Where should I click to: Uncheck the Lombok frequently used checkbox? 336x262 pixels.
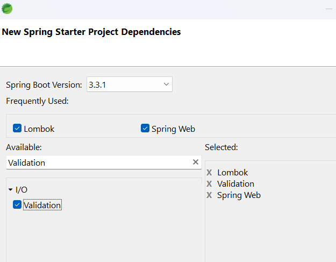[x=17, y=128]
